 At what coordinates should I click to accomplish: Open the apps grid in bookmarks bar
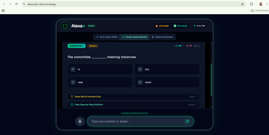(3, 11)
